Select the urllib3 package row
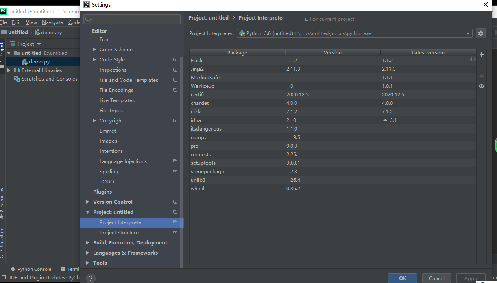This screenshot has height=283, width=497. tap(332, 180)
